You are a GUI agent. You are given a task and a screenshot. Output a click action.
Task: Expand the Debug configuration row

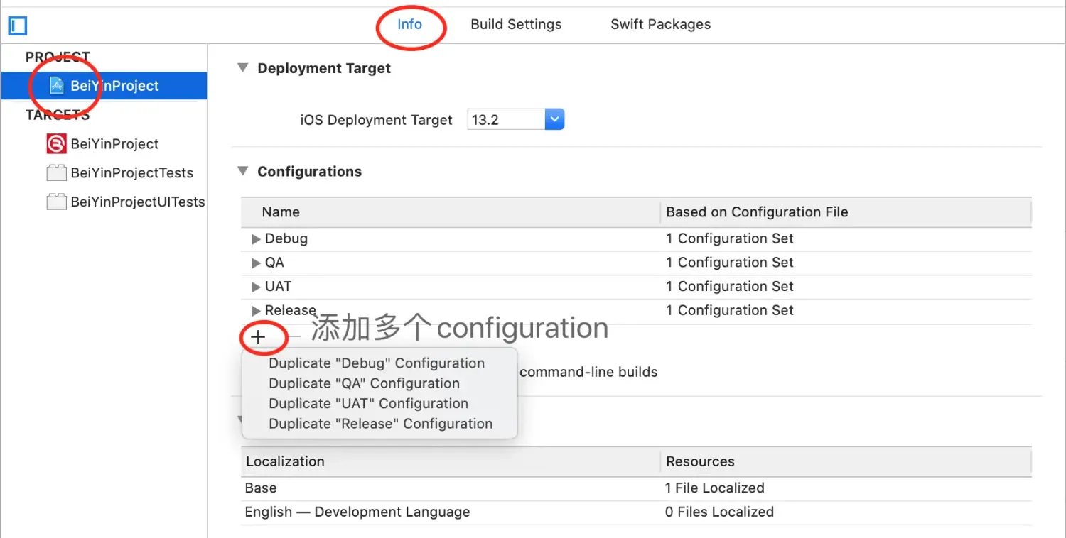[x=256, y=238]
